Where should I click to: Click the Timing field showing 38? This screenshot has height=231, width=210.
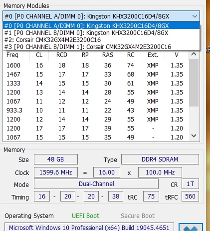pyautogui.click(x=116, y=196)
